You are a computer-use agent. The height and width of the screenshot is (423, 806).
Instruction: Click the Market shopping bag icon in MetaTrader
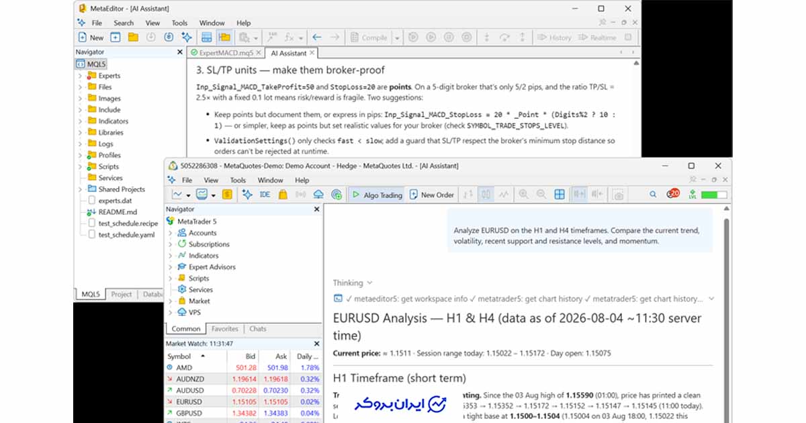(x=283, y=195)
